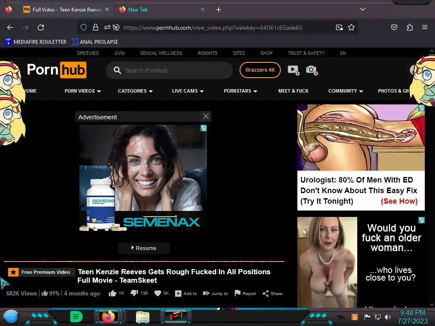Click the page vertical scrollbar
This screenshot has width=435, height=326.
[432, 177]
